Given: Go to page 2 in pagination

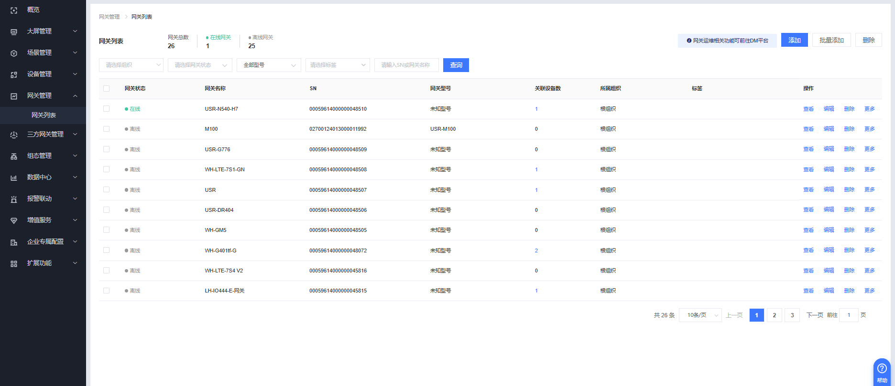Looking at the screenshot, I should [x=774, y=315].
